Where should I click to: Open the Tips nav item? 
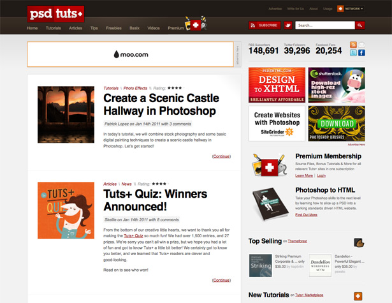94,28
